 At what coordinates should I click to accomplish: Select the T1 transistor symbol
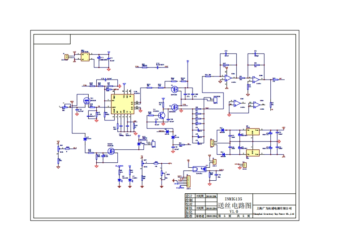click(x=164, y=115)
